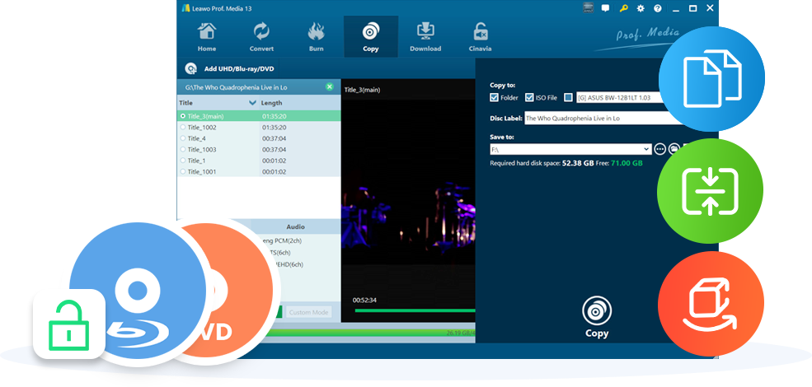Maximize the Leawo Prof. Media window
Screen dimensions: 812x387
coord(693,7)
